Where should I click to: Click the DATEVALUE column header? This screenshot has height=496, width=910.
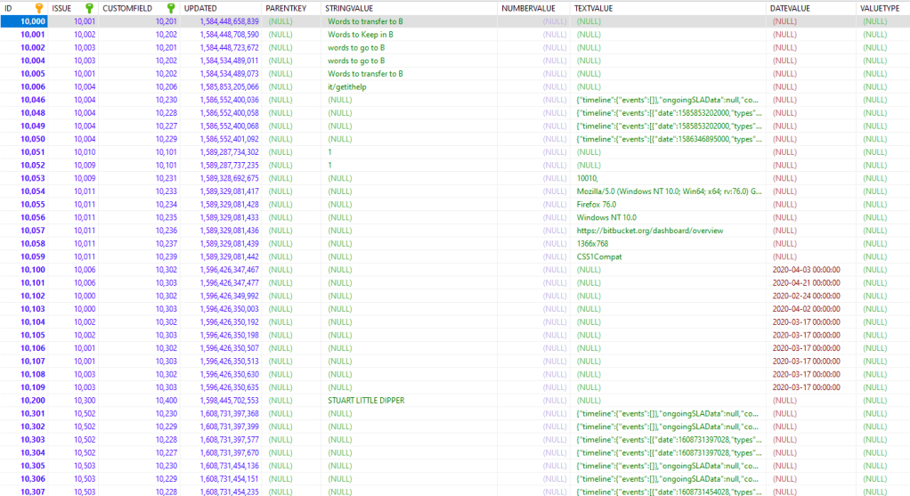[x=792, y=8]
